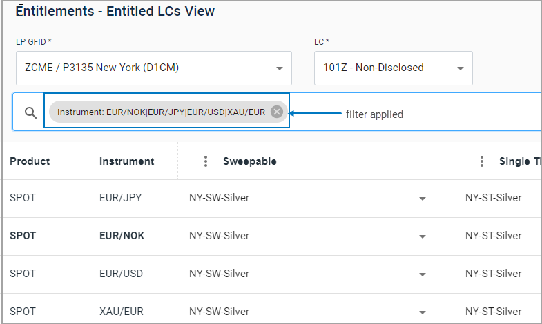The width and height of the screenshot is (542, 324).
Task: Click the XAU/EUR instrument cell
Action: tap(121, 312)
